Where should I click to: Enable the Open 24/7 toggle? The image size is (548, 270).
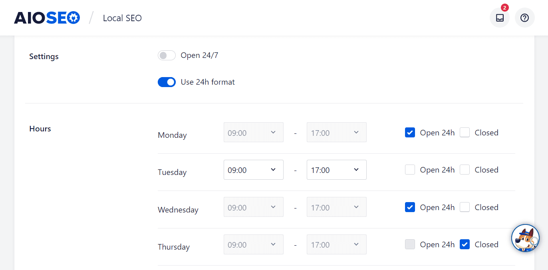[167, 56]
